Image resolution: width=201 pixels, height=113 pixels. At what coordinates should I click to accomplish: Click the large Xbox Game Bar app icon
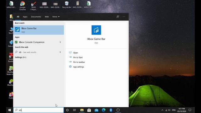[x=96, y=30]
